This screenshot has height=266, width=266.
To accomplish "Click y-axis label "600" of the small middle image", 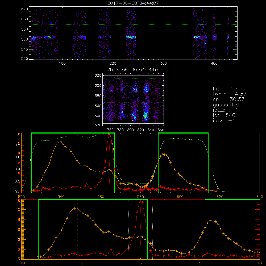I will click(98, 85).
